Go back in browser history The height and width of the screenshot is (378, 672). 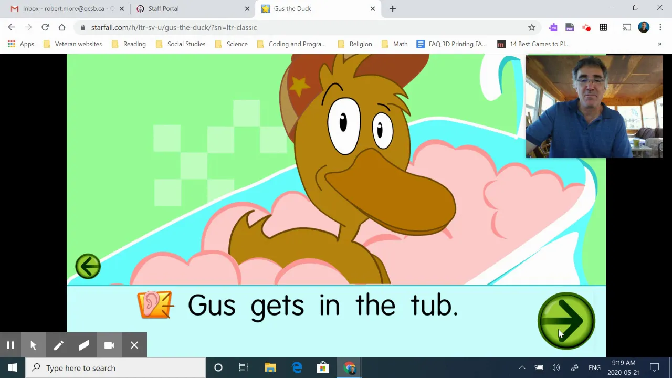click(12, 27)
